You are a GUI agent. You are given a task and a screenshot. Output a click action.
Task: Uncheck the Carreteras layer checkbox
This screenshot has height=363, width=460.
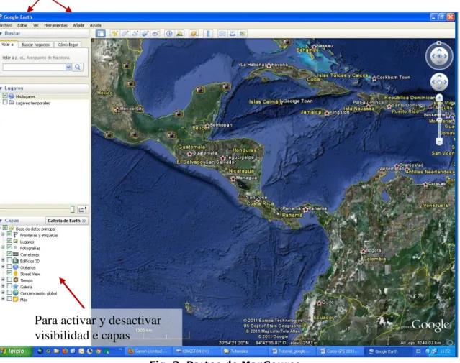(9, 254)
